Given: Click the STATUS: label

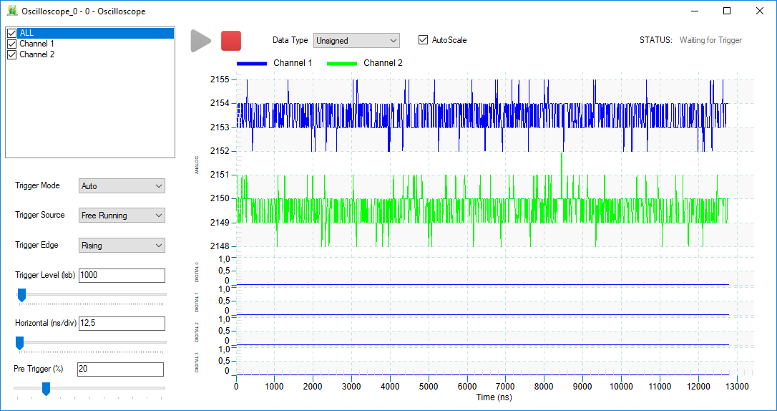Looking at the screenshot, I should 655,40.
